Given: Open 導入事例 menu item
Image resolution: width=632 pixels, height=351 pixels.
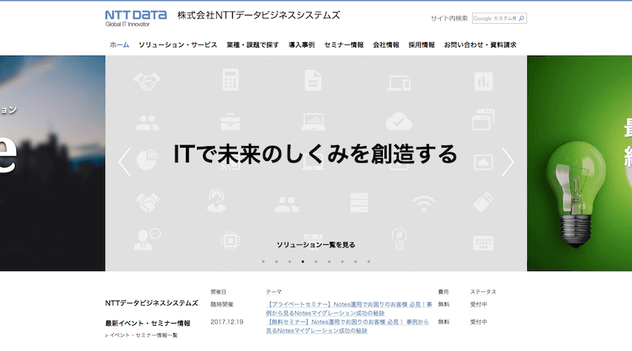Looking at the screenshot, I should [x=301, y=45].
